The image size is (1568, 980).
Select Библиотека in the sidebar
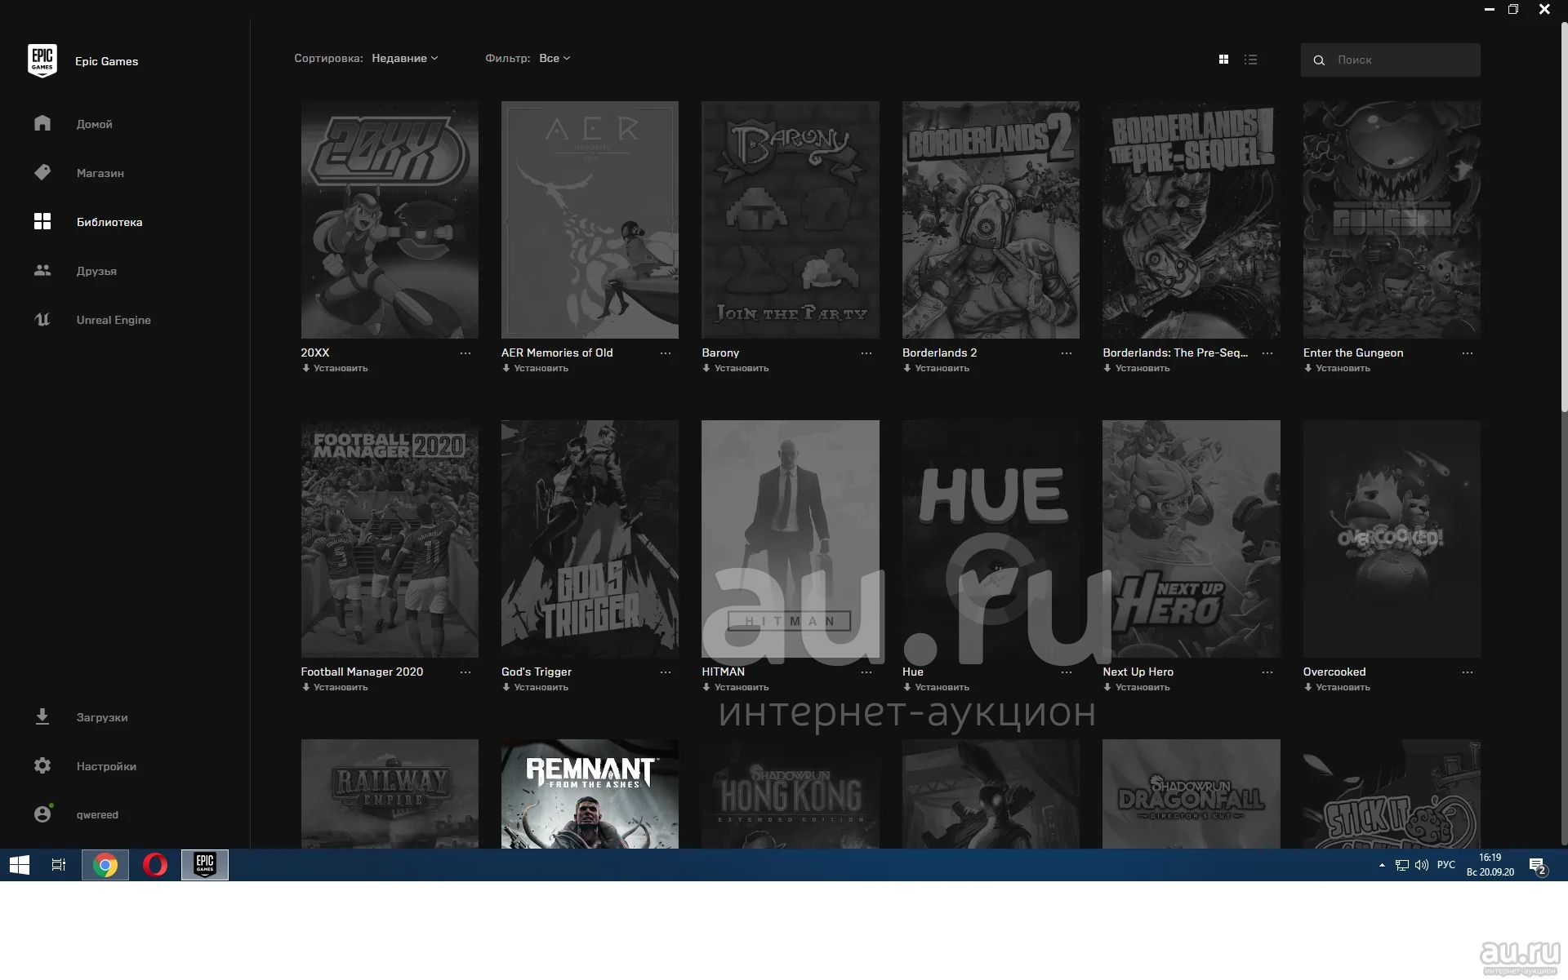coord(109,222)
